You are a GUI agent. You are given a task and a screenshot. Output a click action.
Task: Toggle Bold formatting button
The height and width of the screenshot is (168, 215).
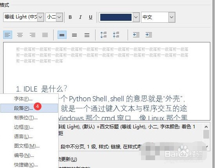coord(70,17)
